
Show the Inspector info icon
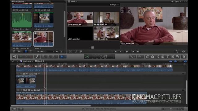(x=184, y=57)
